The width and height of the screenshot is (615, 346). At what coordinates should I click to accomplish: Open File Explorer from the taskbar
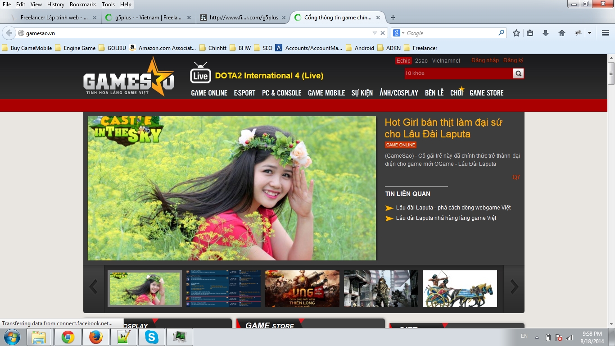point(39,337)
